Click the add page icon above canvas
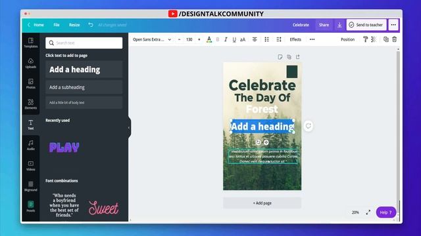 click(298, 57)
